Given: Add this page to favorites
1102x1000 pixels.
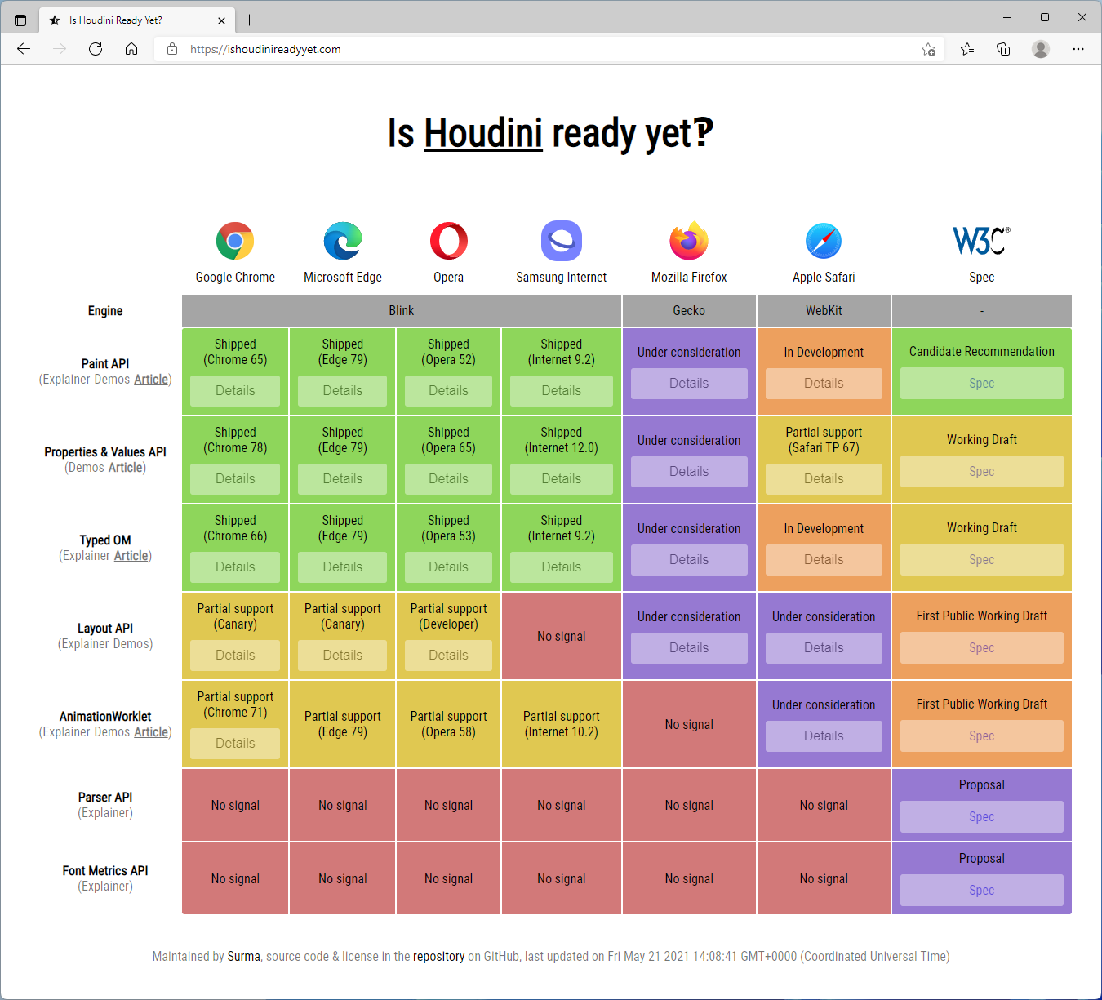Looking at the screenshot, I should click(929, 49).
